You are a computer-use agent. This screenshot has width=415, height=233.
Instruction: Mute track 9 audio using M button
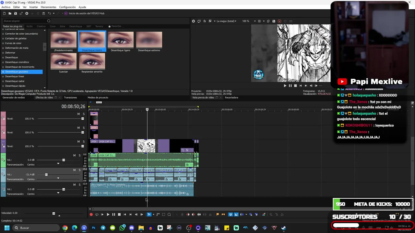(74, 170)
